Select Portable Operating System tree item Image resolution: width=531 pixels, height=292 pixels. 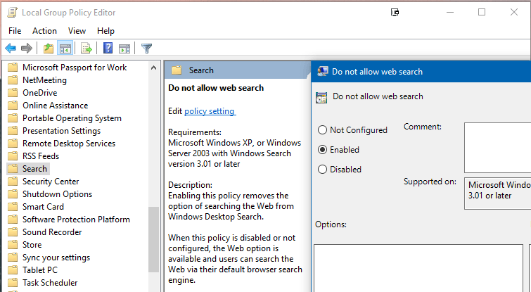[72, 118]
